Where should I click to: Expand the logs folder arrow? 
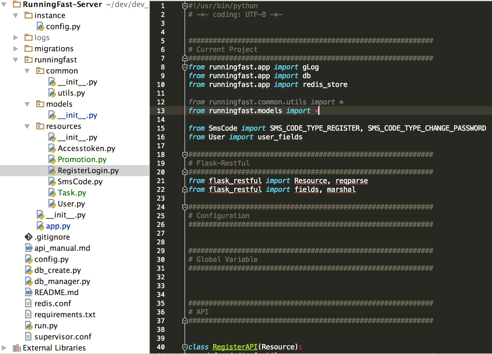16,37
